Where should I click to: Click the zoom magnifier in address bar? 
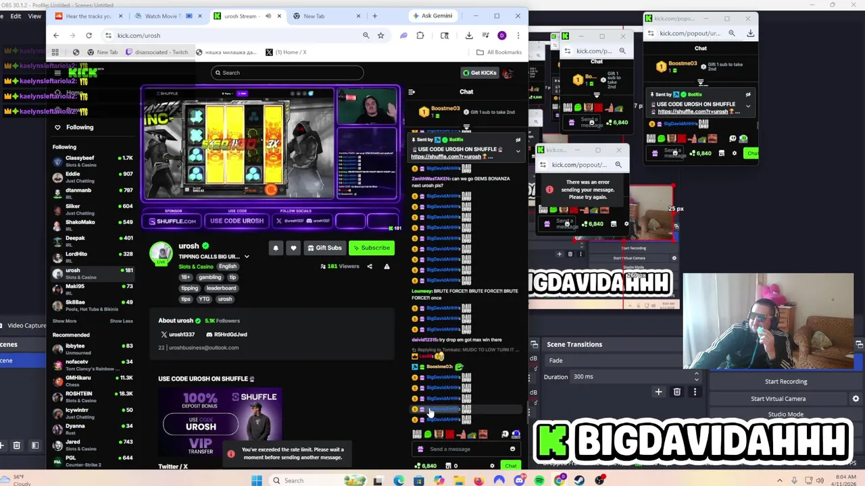coord(366,35)
